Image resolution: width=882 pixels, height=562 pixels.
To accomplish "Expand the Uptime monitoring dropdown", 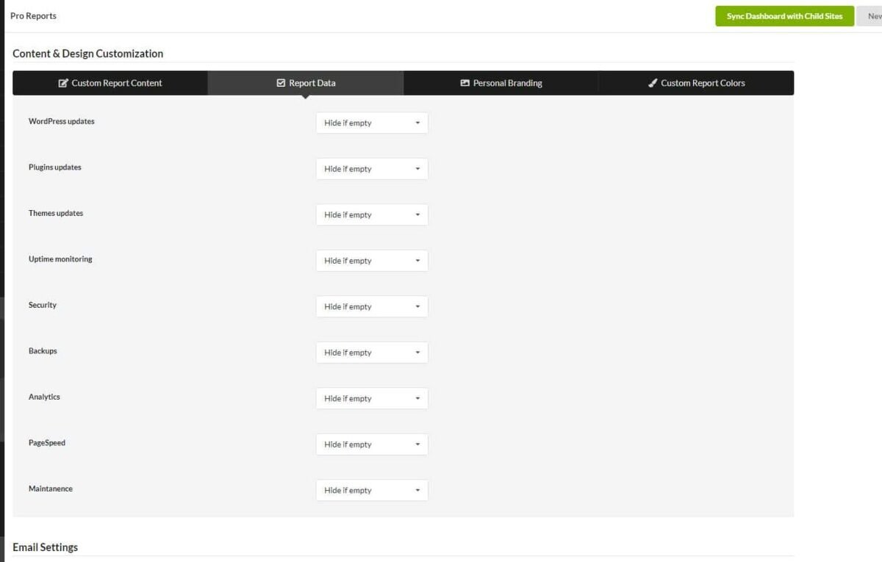I will pos(372,261).
